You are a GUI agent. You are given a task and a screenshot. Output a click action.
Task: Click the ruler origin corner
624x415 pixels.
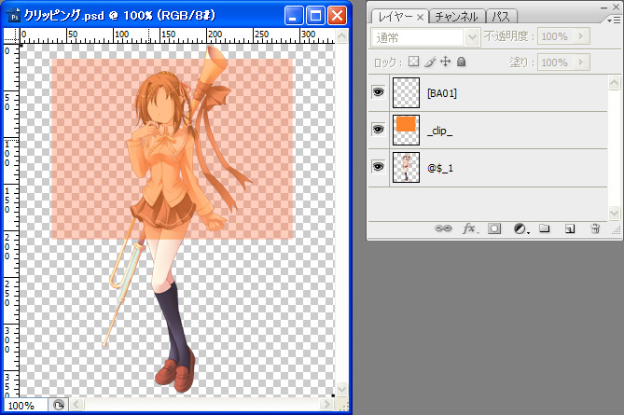[11, 35]
